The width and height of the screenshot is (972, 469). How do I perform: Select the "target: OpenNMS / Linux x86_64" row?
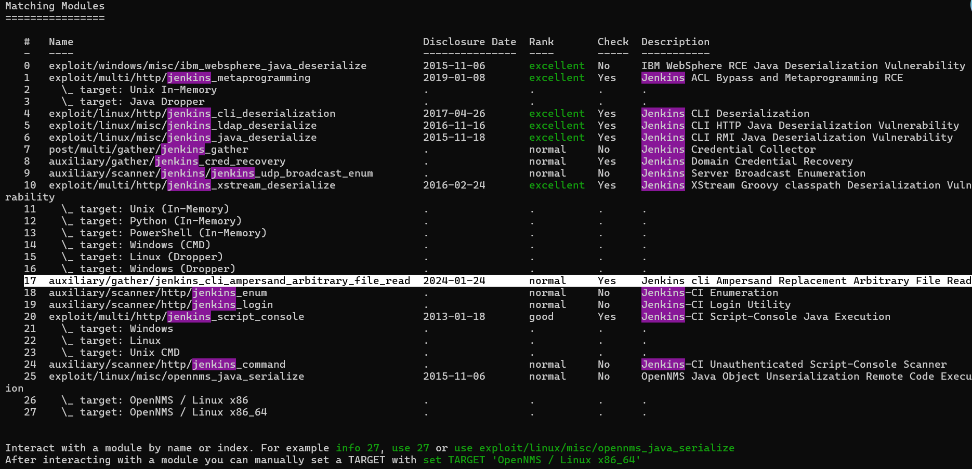[164, 412]
